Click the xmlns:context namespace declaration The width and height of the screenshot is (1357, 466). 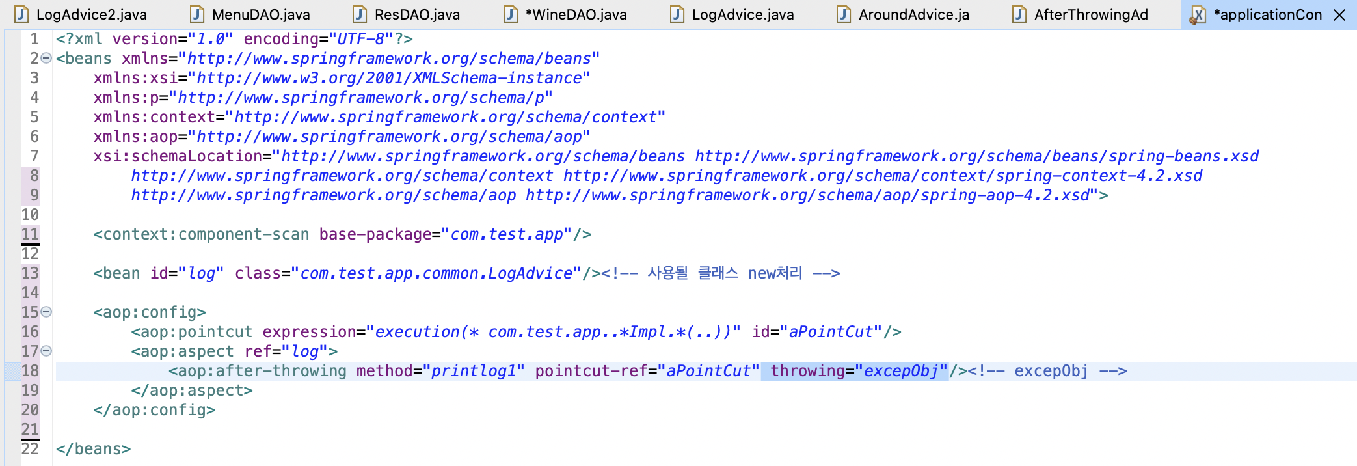click(x=379, y=117)
